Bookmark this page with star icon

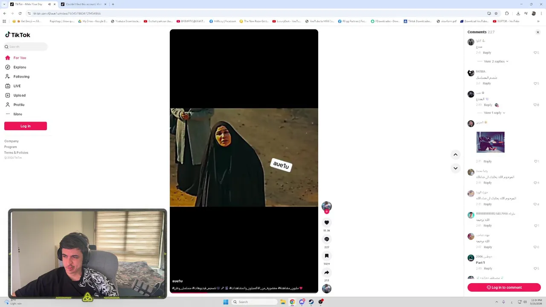tap(496, 13)
